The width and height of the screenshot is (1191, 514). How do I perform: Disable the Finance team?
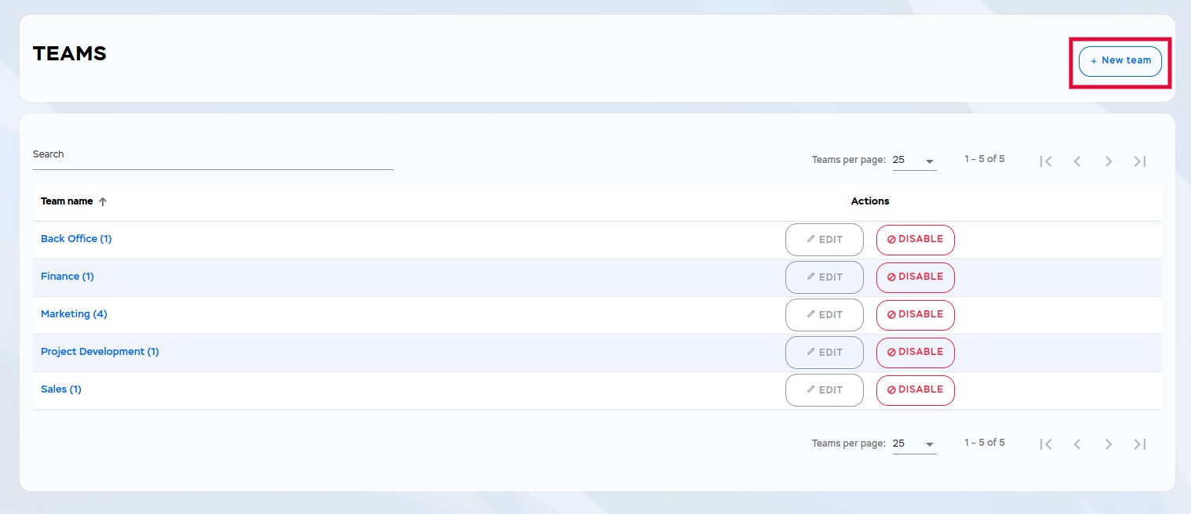click(915, 277)
